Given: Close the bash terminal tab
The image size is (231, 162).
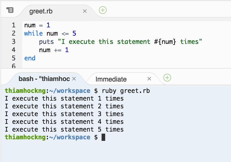Looking at the screenshot, I should pos(74,79).
